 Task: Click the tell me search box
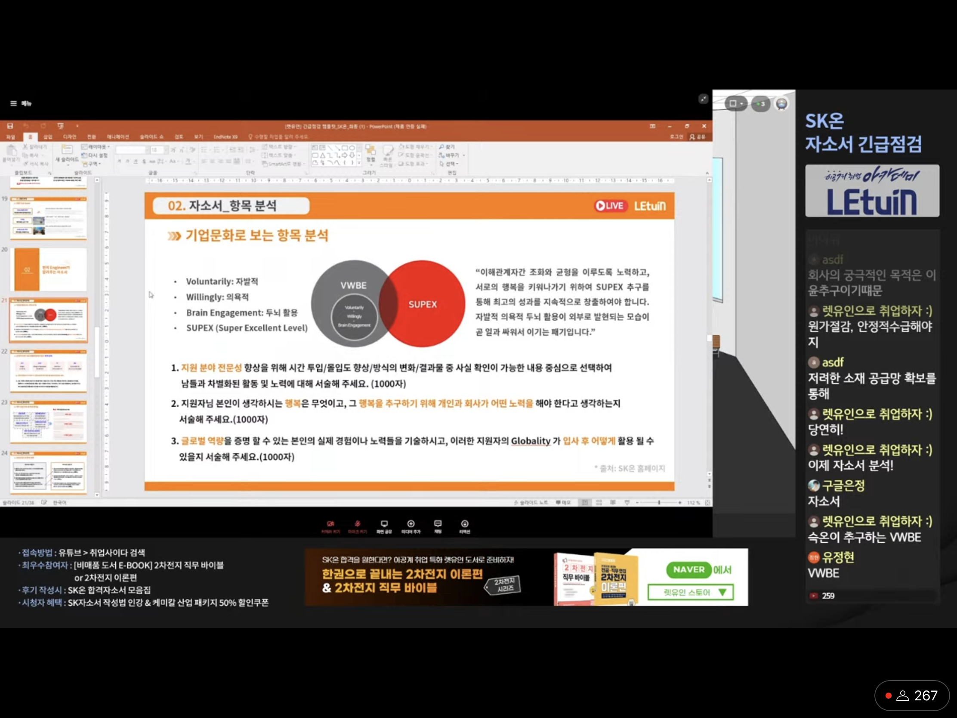click(x=278, y=137)
